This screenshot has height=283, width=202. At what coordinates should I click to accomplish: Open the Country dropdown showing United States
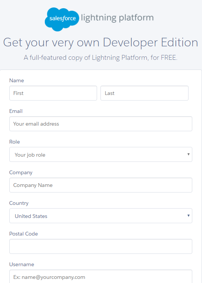[x=101, y=216]
